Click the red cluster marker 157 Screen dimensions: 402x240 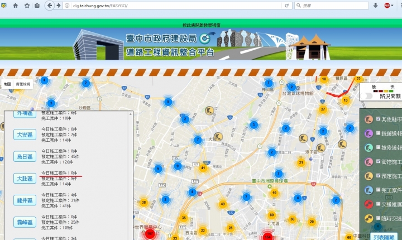pos(150,234)
